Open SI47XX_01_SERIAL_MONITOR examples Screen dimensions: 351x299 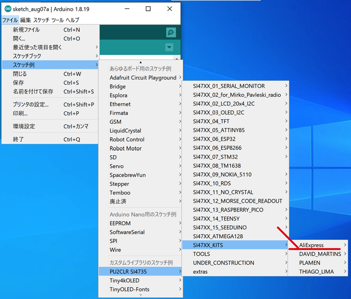pos(235,86)
